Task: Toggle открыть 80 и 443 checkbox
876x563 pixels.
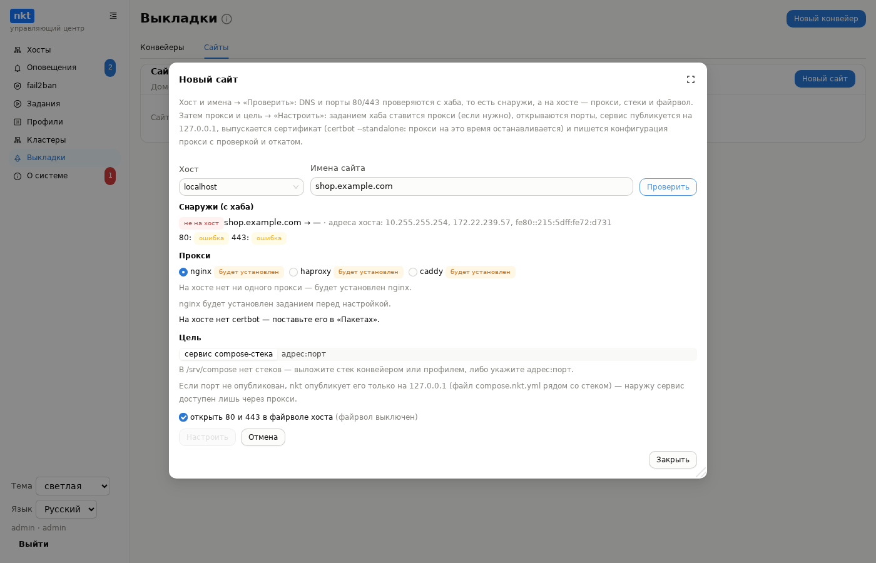Action: pos(183,417)
